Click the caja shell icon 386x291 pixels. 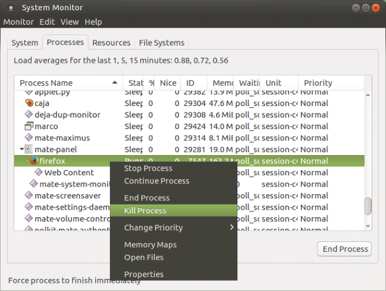[29, 103]
